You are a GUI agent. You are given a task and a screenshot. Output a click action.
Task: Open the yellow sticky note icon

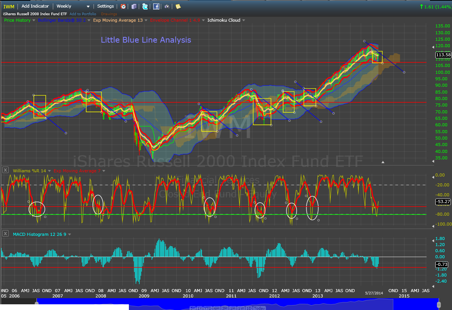pos(178,6)
